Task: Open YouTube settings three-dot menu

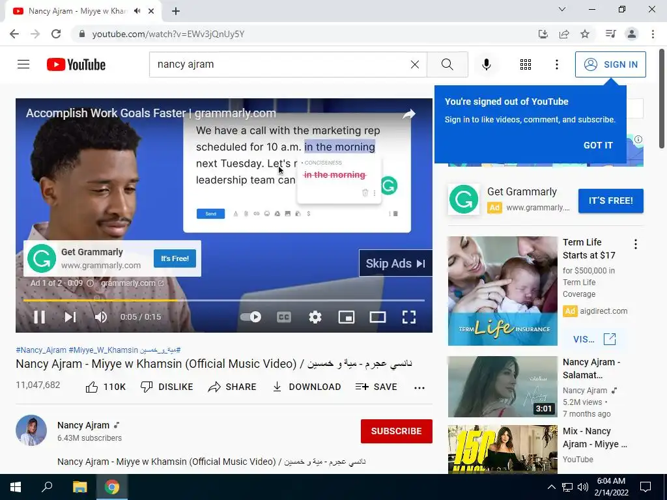Action: click(557, 64)
